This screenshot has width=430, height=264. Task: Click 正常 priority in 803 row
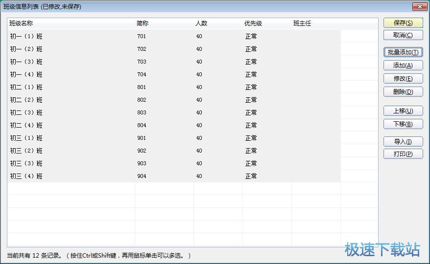pos(251,112)
